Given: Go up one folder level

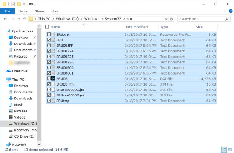Looking at the screenshot, I should click(25, 19).
